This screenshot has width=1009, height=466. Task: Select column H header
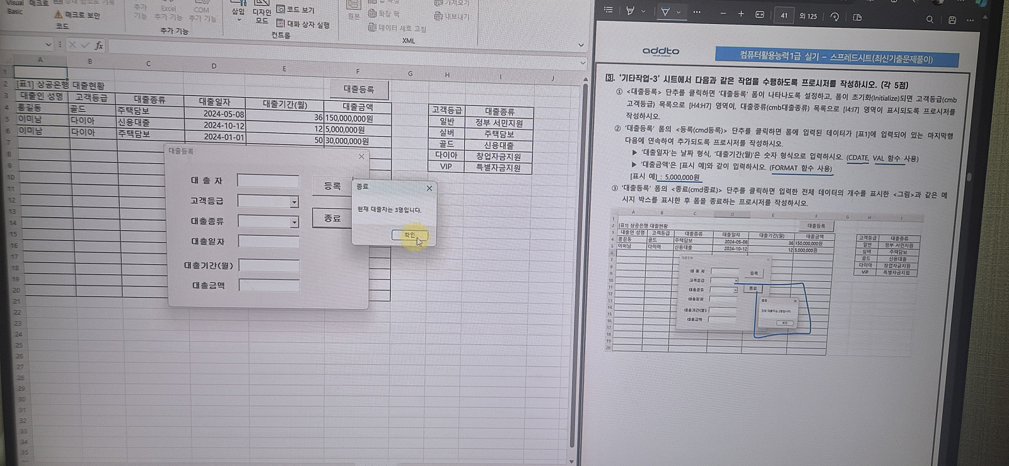[447, 75]
